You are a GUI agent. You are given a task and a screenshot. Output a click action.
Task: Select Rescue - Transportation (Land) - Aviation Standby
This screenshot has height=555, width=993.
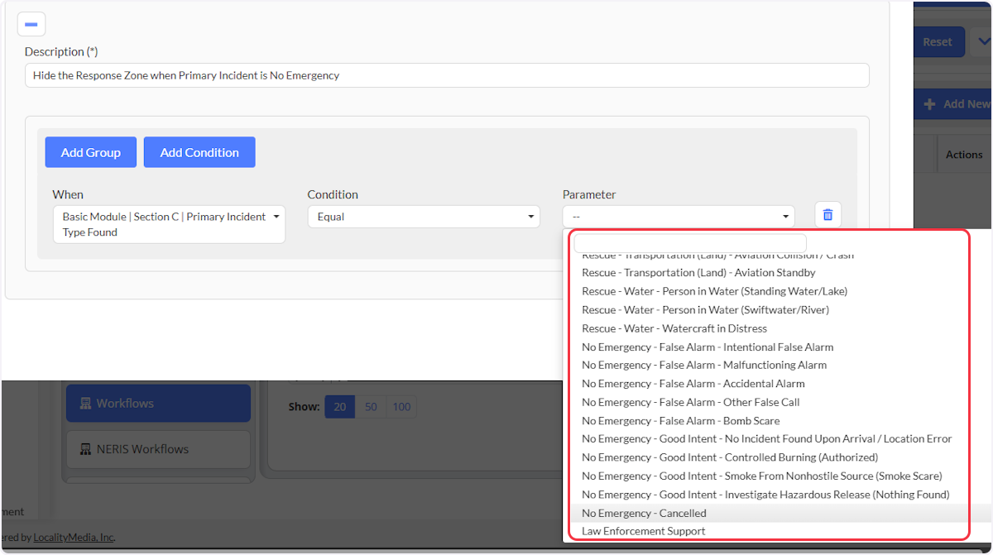pos(698,273)
